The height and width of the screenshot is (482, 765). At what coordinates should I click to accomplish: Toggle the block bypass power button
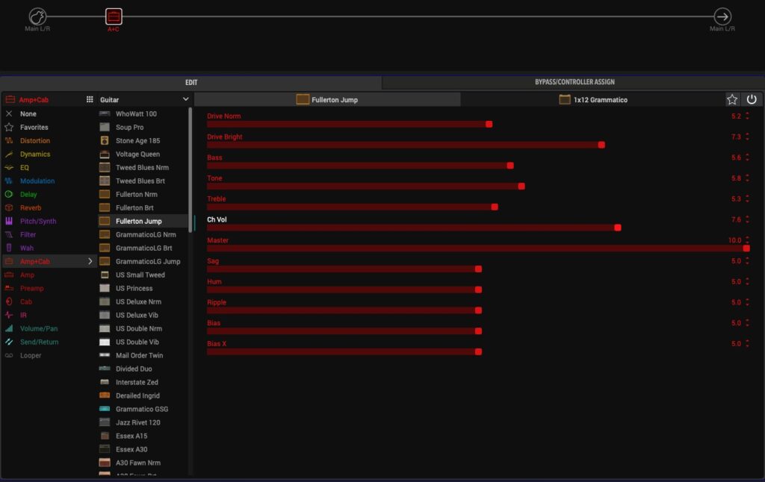click(x=752, y=99)
